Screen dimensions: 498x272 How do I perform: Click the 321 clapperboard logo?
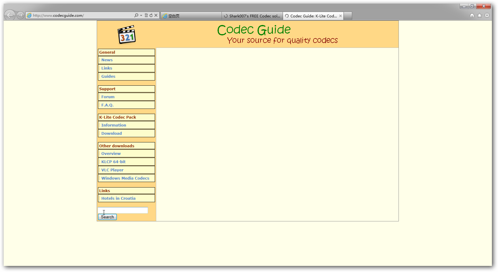[127, 34]
